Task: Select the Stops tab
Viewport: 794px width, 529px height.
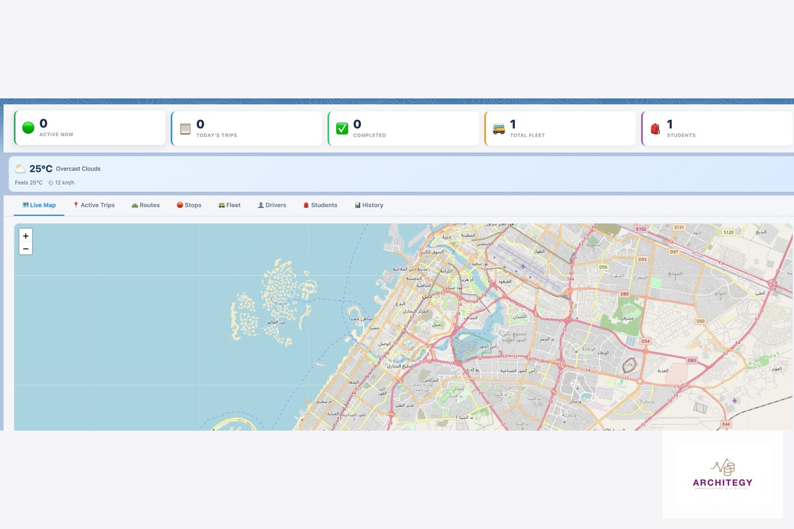Action: 189,205
